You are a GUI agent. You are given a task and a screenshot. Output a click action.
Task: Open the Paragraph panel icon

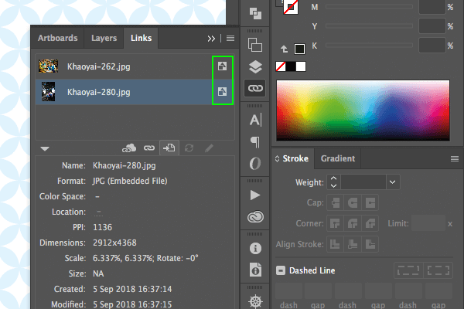tap(255, 142)
